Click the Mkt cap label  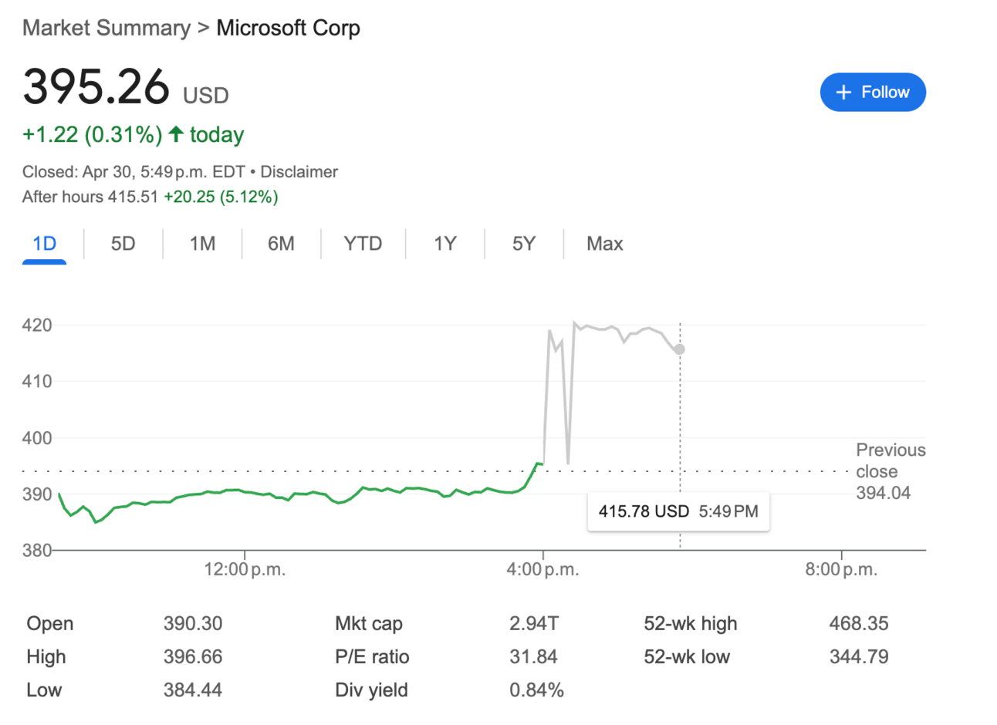point(369,623)
